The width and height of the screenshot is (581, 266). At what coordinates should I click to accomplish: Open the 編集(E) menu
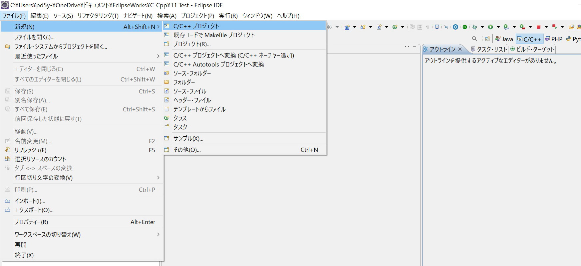pos(39,16)
